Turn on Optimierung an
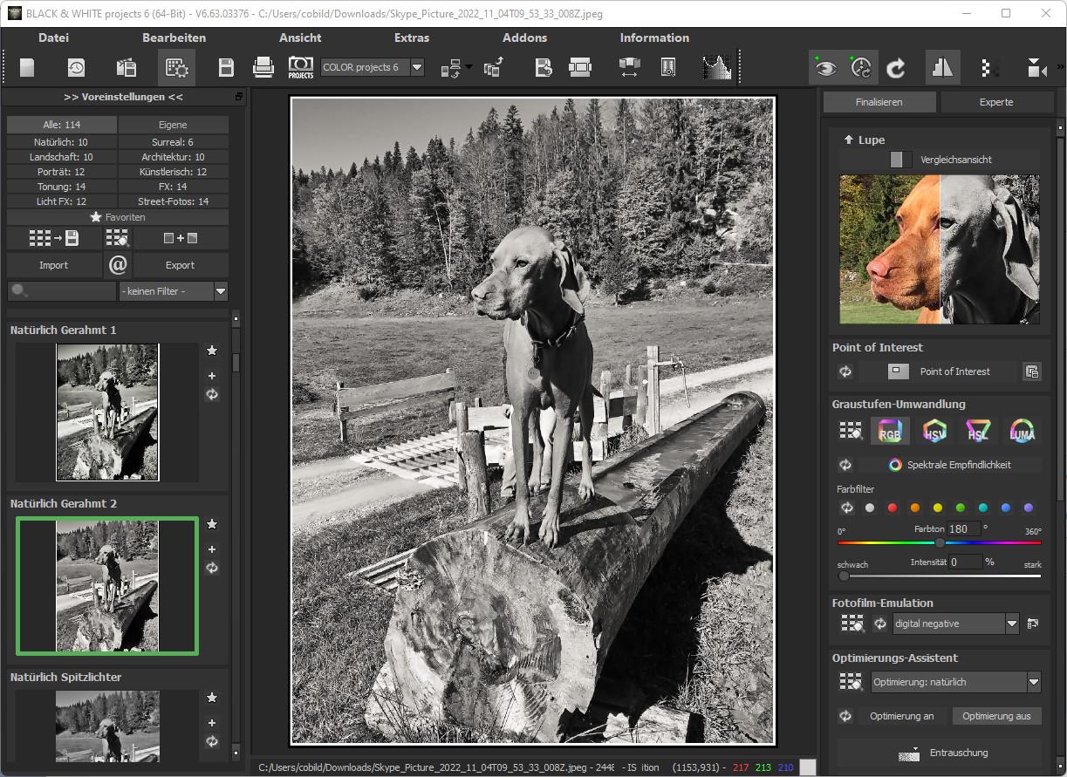 901,716
